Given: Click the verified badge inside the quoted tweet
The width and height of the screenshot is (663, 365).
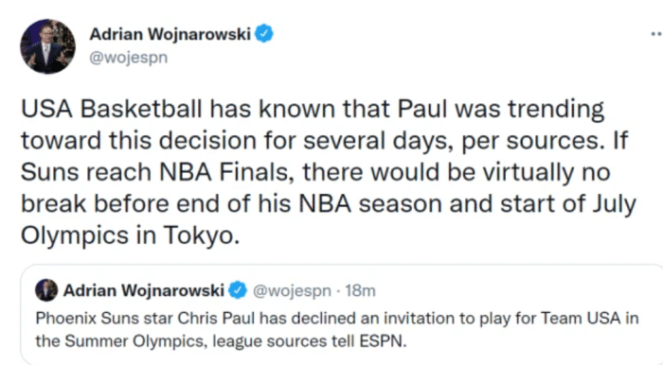Looking at the screenshot, I should pos(238,290).
